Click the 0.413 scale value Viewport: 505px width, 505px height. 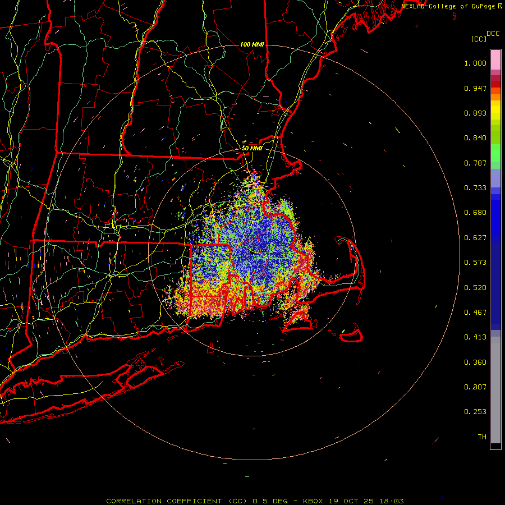[x=475, y=337]
